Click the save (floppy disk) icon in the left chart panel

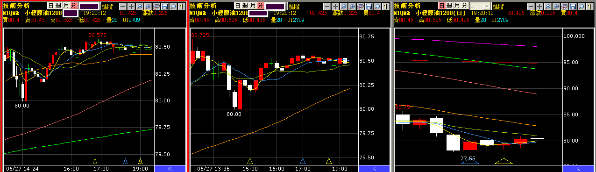coord(164,6)
